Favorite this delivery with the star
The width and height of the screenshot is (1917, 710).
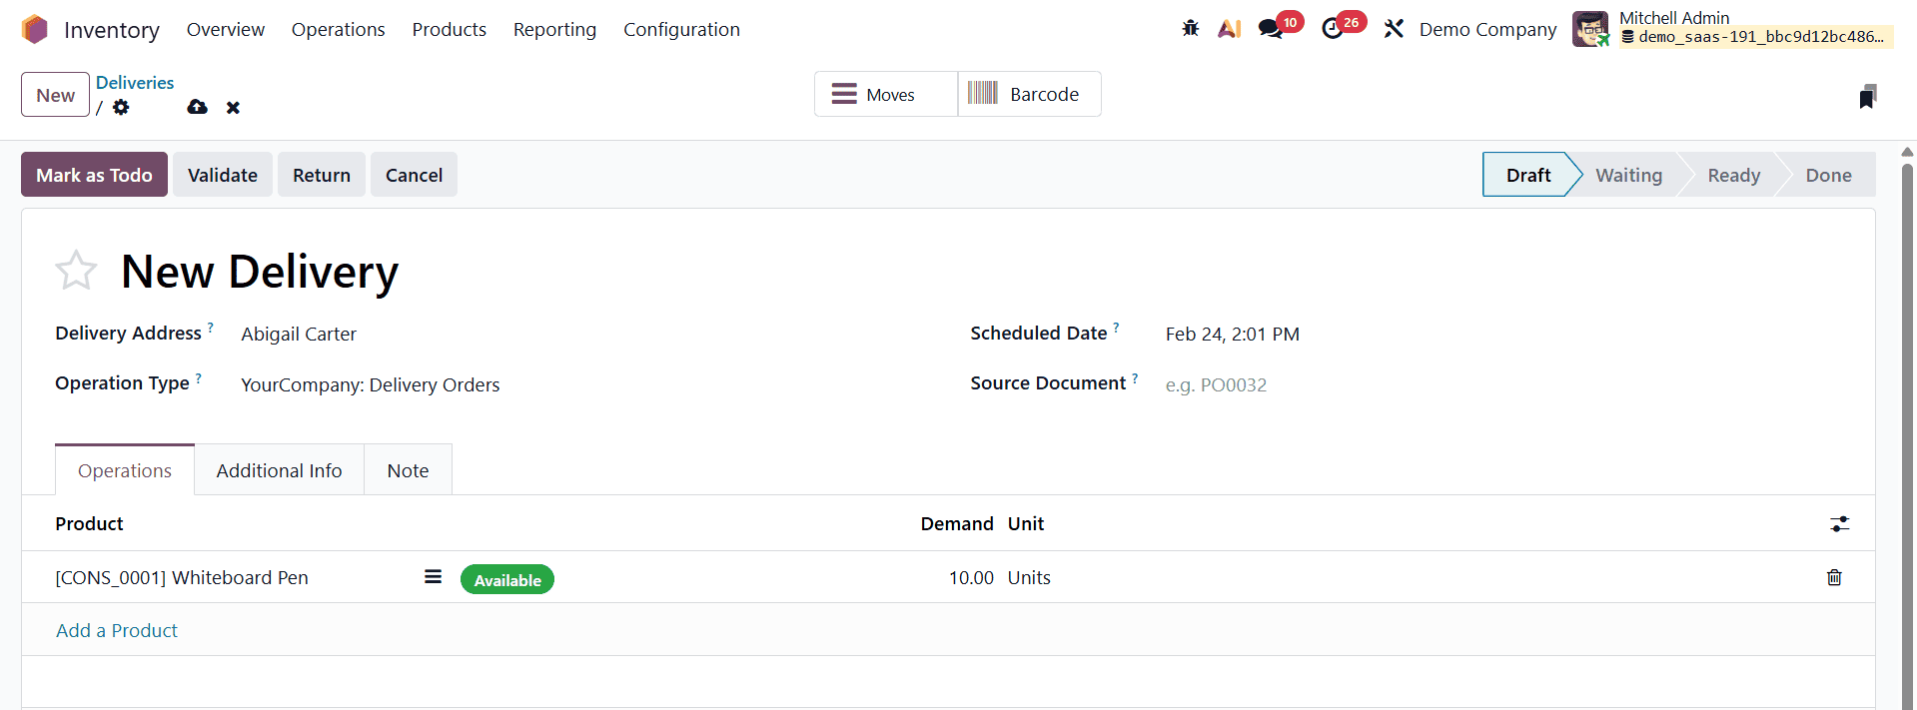tap(76, 270)
